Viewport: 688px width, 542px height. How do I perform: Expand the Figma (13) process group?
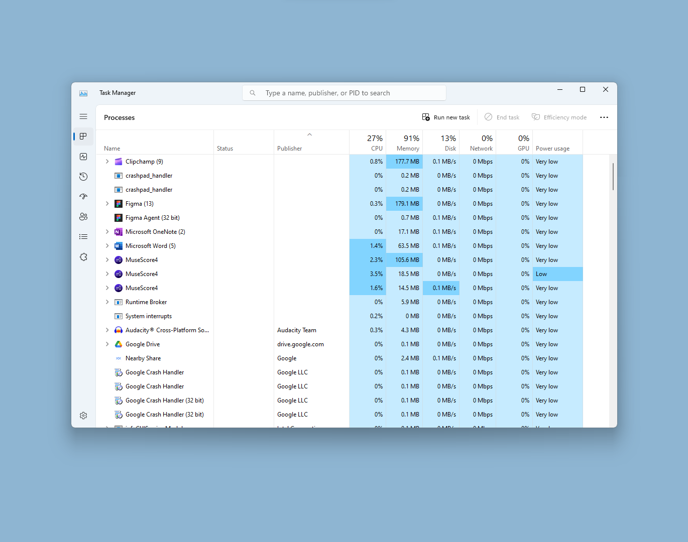point(107,204)
